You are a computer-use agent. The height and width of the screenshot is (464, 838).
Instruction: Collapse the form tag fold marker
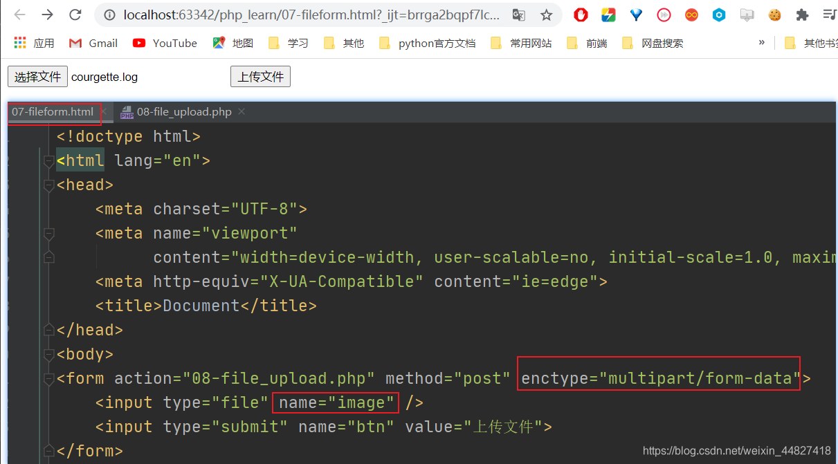click(x=48, y=379)
